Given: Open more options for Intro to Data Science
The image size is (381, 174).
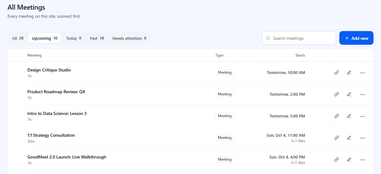Looking at the screenshot, I should point(362,116).
